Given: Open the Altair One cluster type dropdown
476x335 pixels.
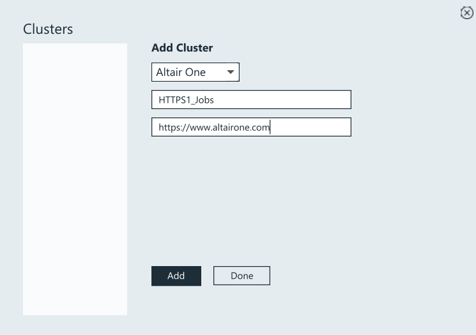Looking at the screenshot, I should point(195,72).
